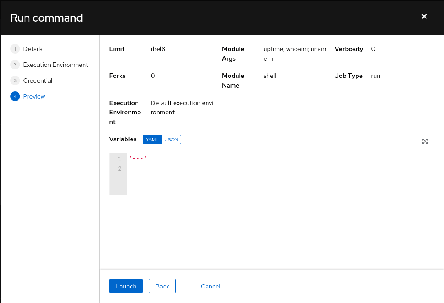Go back to the previous step

coord(162,286)
